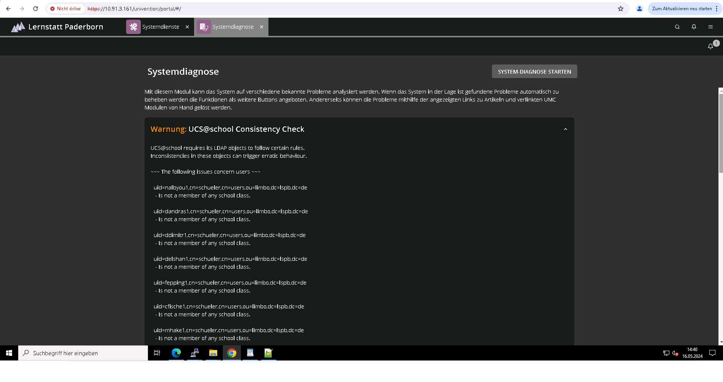This screenshot has width=723, height=382.
Task: Reload the page in the browser
Action: click(x=35, y=9)
